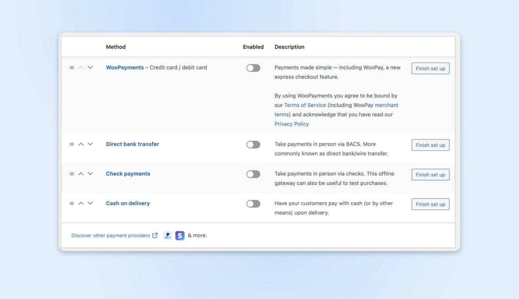Open the Direct bank transfer settings link
This screenshot has width=519, height=299.
tap(132, 144)
